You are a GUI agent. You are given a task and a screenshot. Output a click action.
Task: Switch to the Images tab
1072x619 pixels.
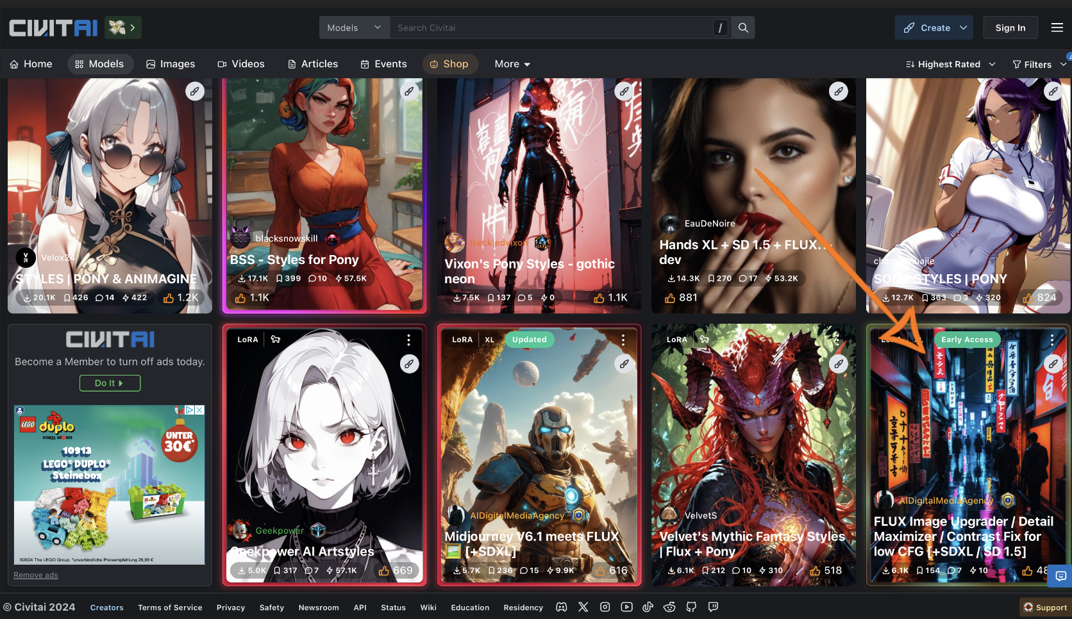pos(171,64)
